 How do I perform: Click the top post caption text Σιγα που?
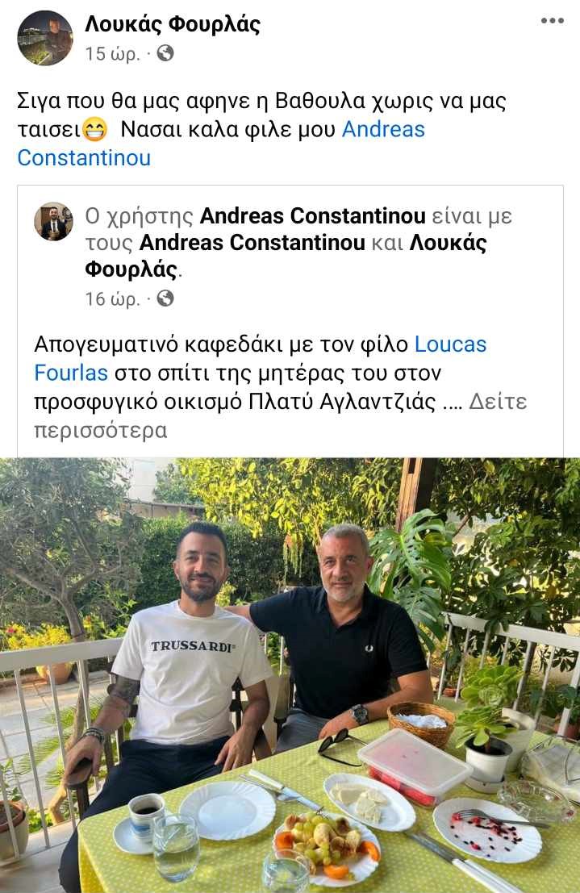tap(261, 129)
